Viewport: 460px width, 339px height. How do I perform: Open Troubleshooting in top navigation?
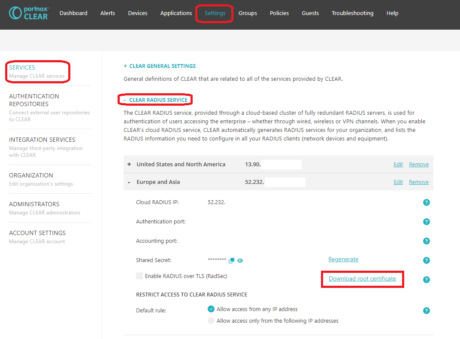(352, 13)
